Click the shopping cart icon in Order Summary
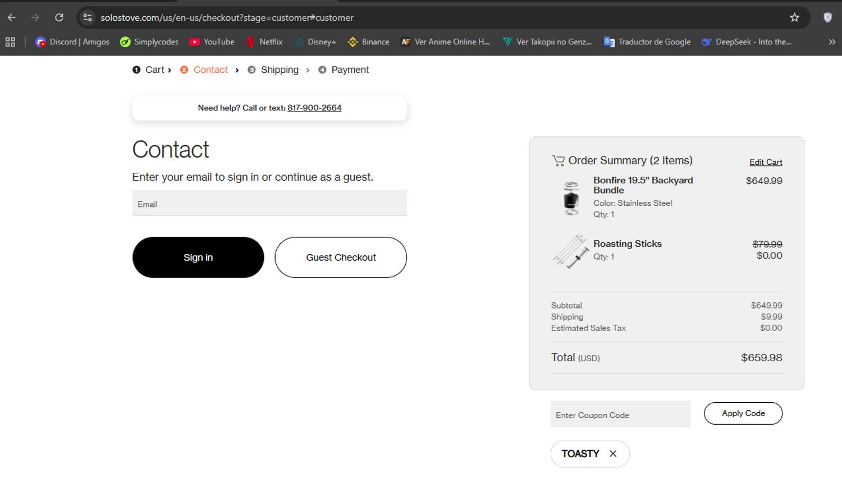The height and width of the screenshot is (497, 842). (558, 161)
